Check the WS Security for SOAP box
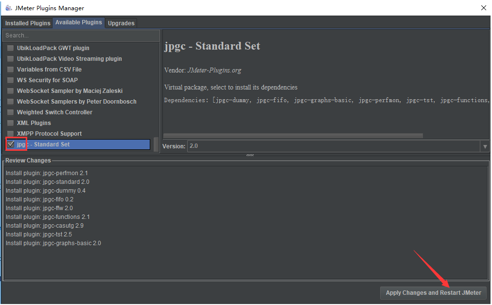This screenshot has width=492, height=305. point(11,80)
